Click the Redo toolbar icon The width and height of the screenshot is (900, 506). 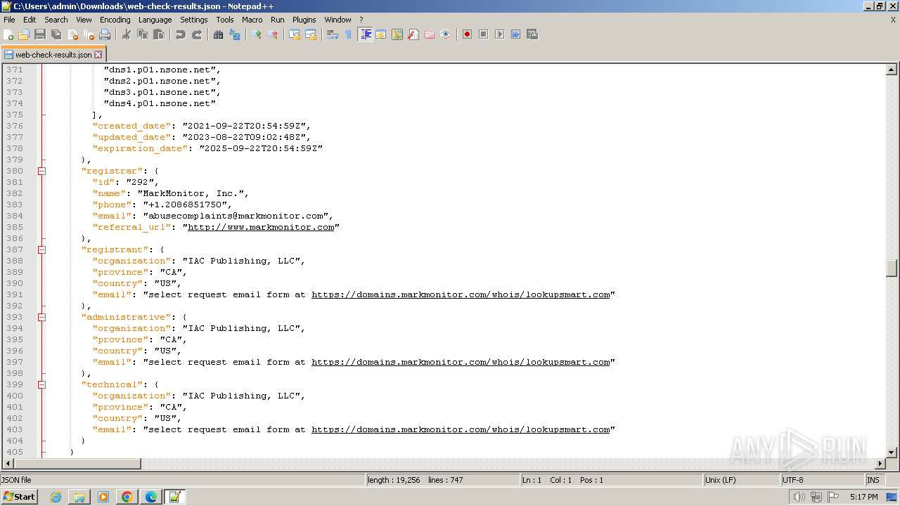197,34
